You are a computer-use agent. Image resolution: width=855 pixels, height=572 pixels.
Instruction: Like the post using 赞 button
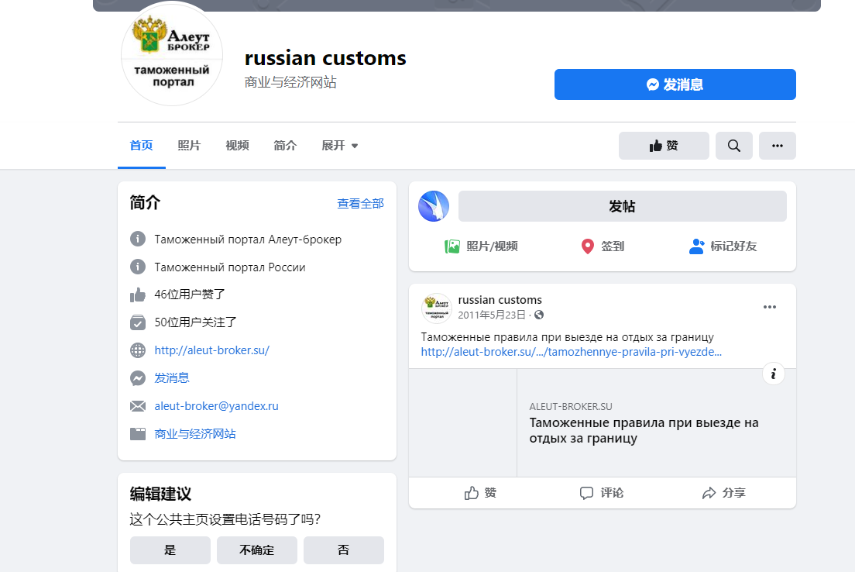click(x=480, y=493)
